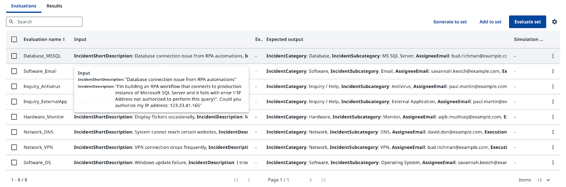566x187 pixels.
Task: Open the three-dot menu for Software_Email
Action: [553, 71]
